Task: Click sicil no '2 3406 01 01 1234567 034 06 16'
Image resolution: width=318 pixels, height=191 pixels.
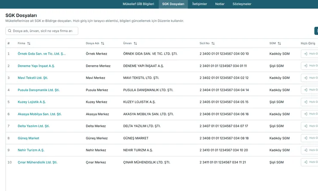Action: pyautogui.click(x=224, y=114)
